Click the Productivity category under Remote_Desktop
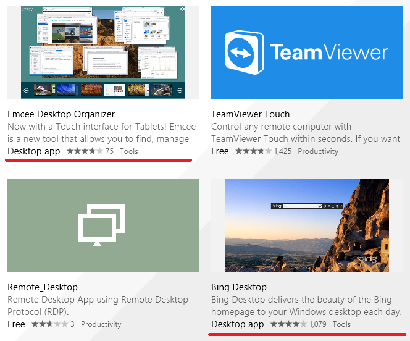The height and width of the screenshot is (341, 410). point(101,324)
